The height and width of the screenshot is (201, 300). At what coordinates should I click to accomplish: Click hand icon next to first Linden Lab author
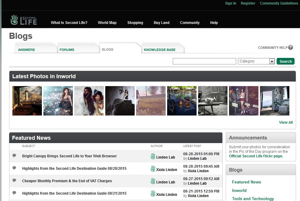click(153, 156)
